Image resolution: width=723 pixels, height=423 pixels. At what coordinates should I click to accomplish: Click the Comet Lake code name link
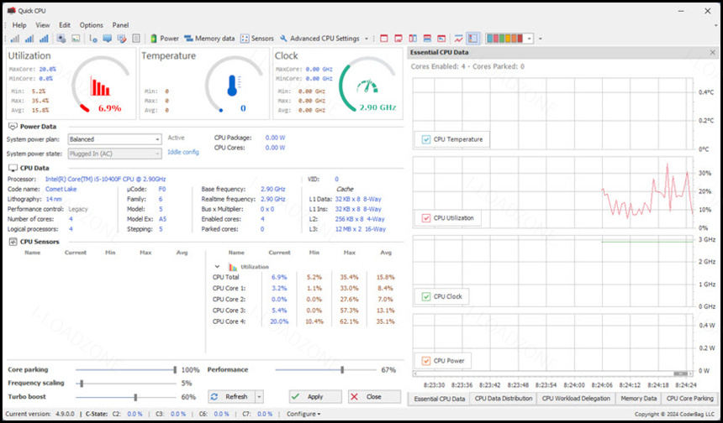coord(61,189)
